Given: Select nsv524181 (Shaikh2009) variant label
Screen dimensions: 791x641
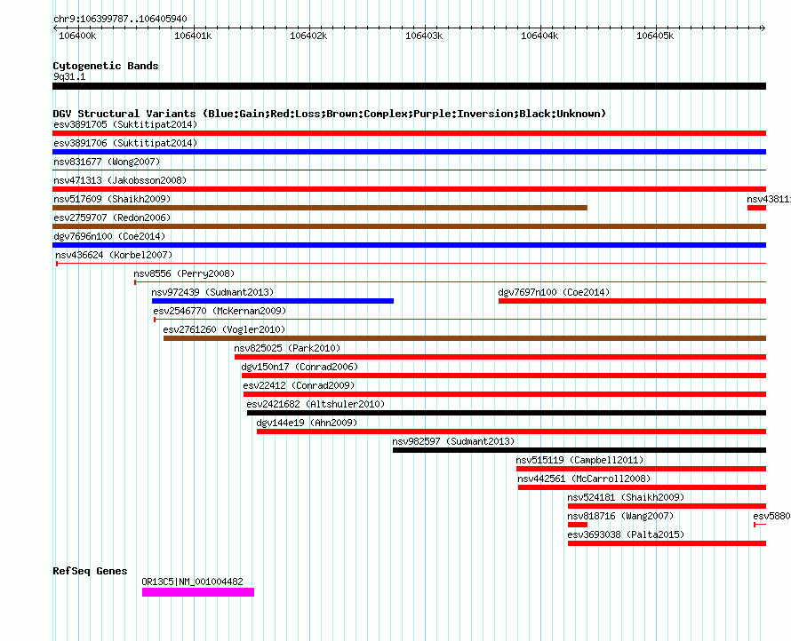Looking at the screenshot, I should (626, 497).
